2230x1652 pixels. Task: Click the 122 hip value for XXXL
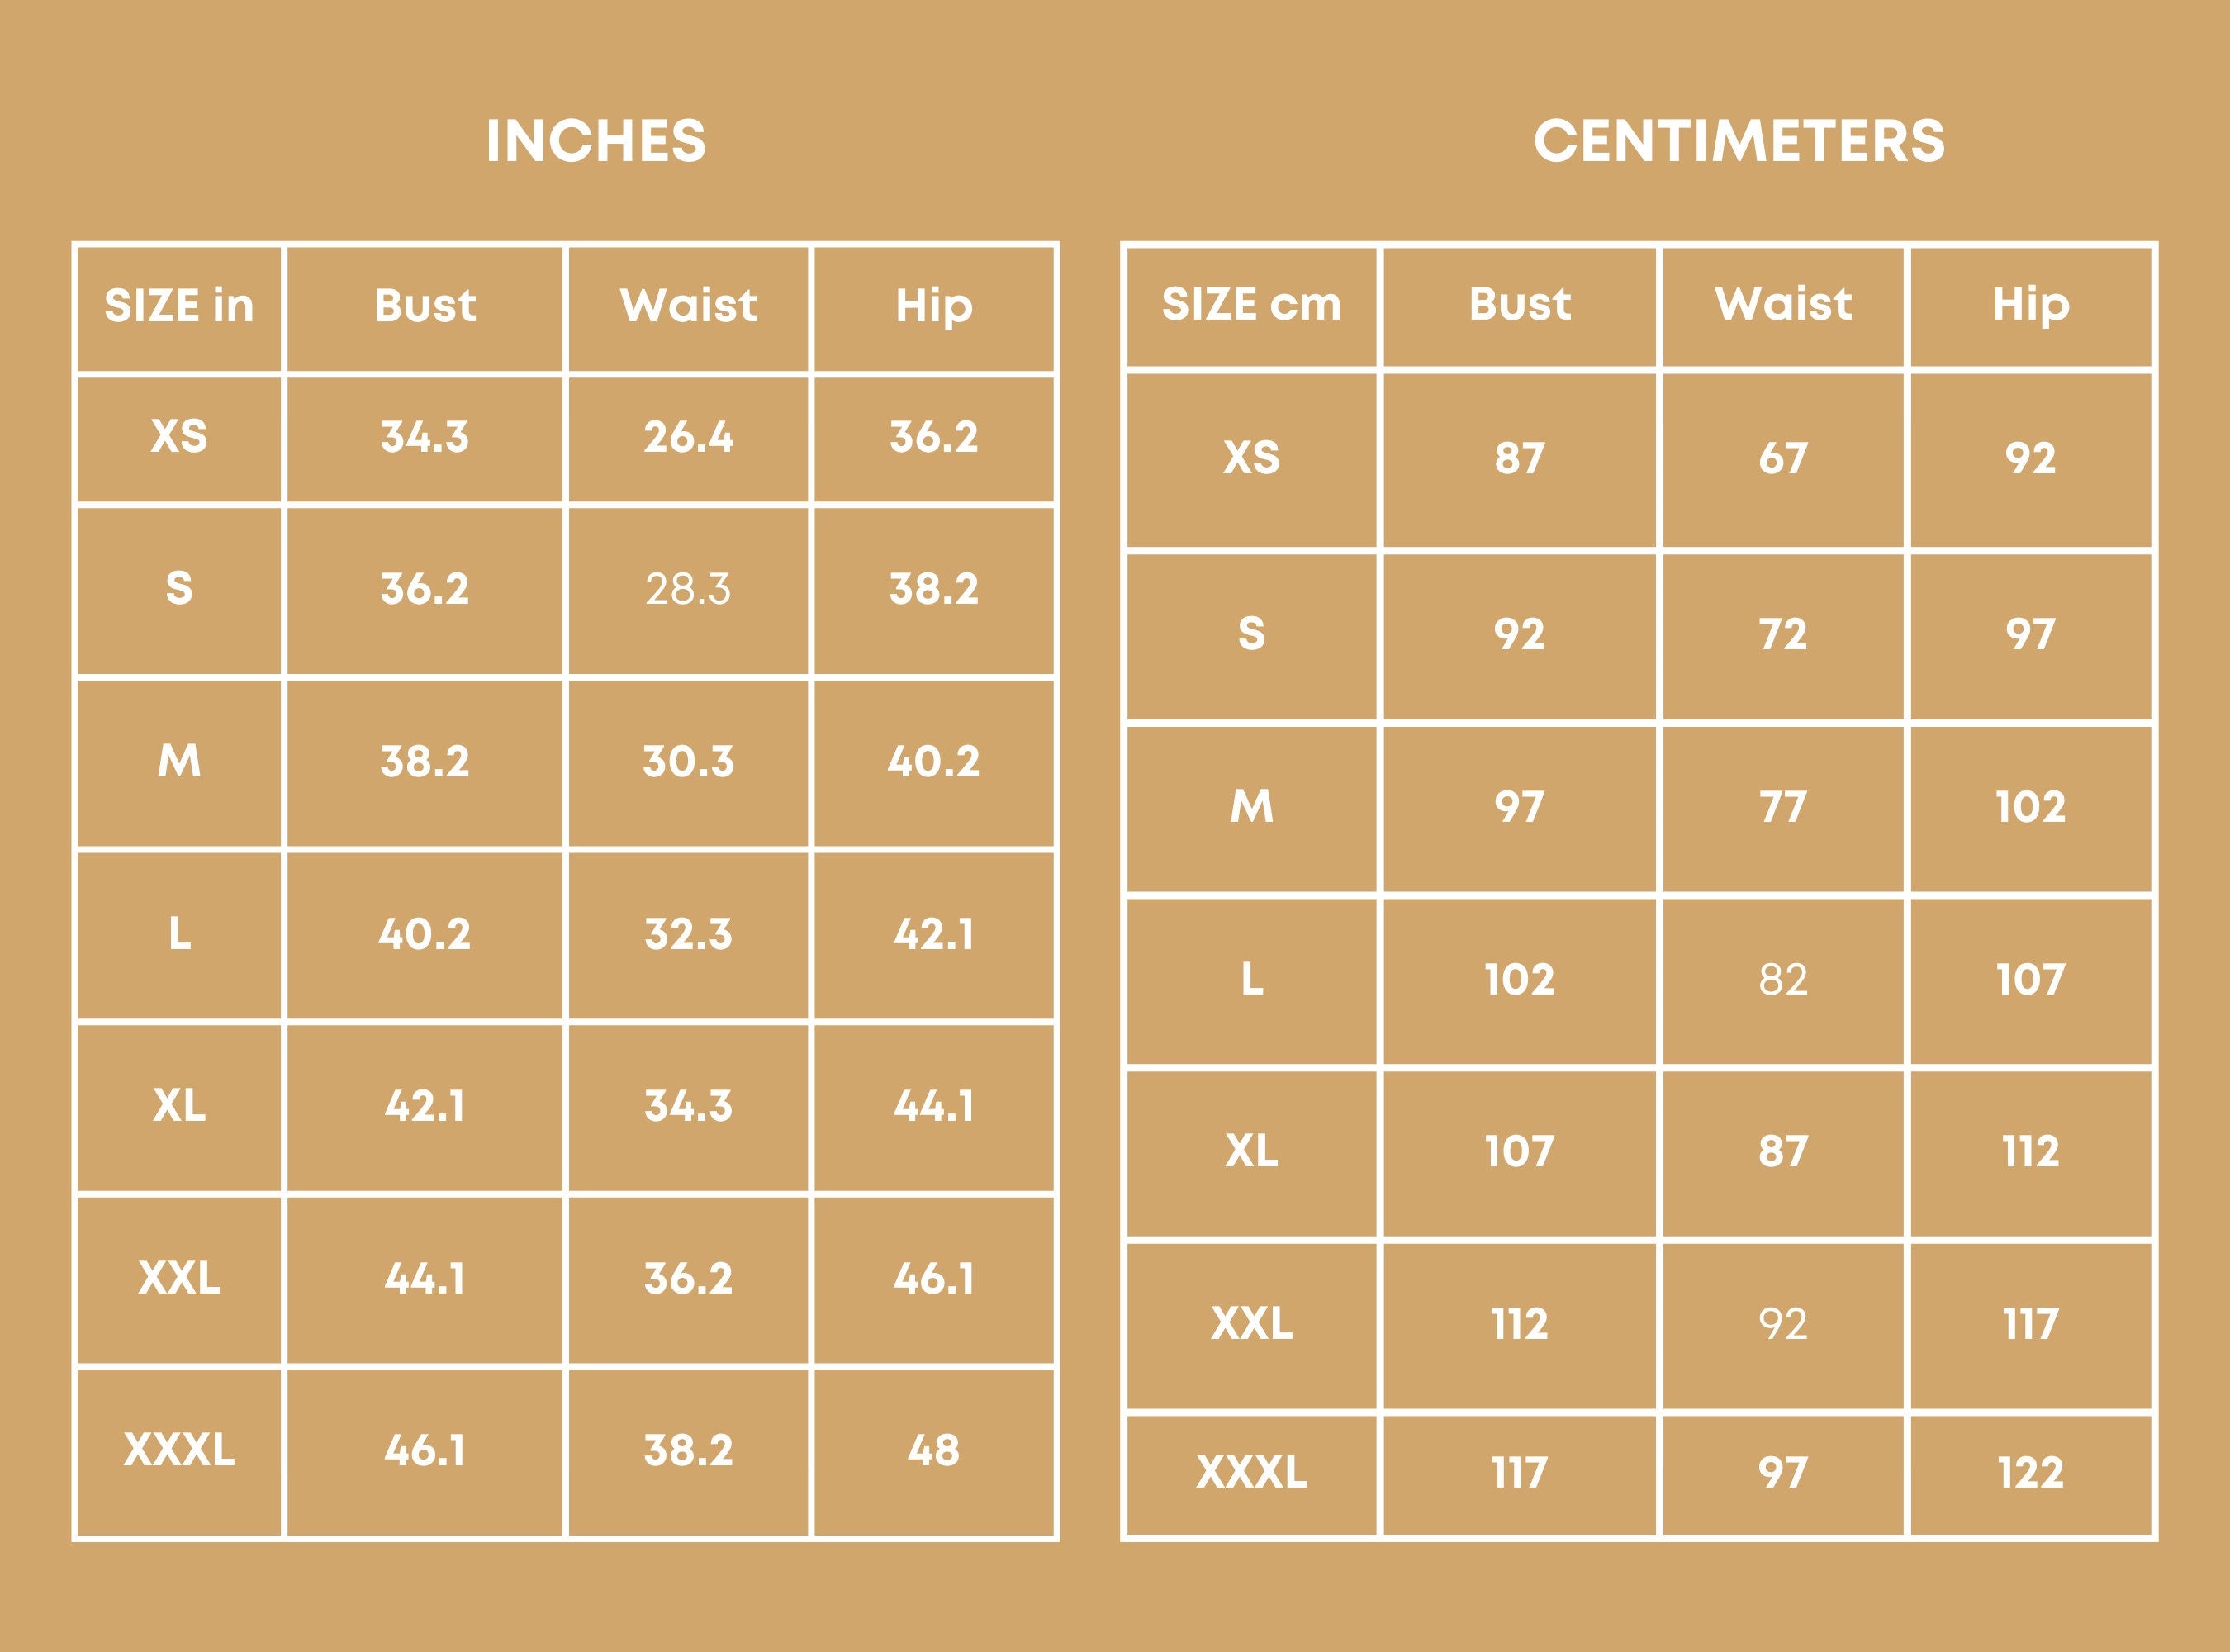[2030, 1472]
